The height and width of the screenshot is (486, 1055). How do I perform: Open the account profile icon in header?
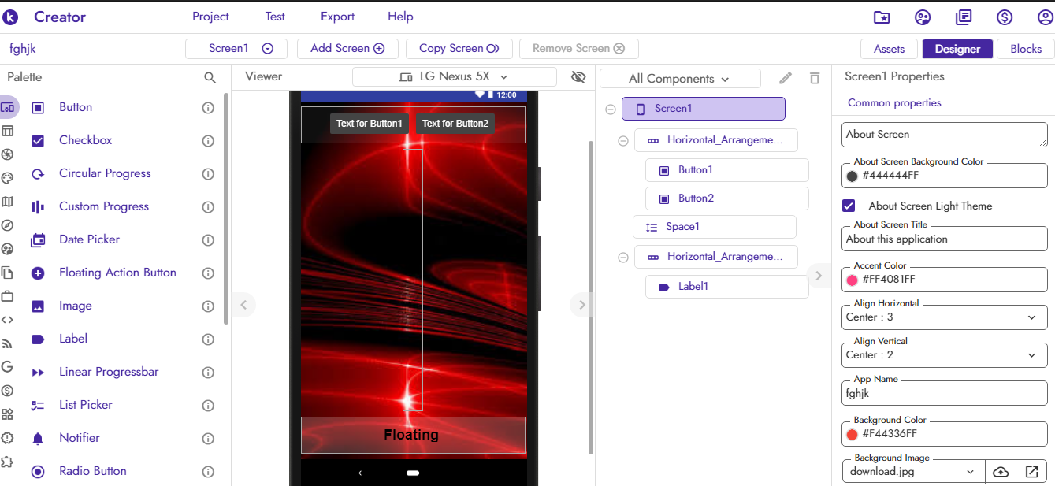click(x=1045, y=17)
